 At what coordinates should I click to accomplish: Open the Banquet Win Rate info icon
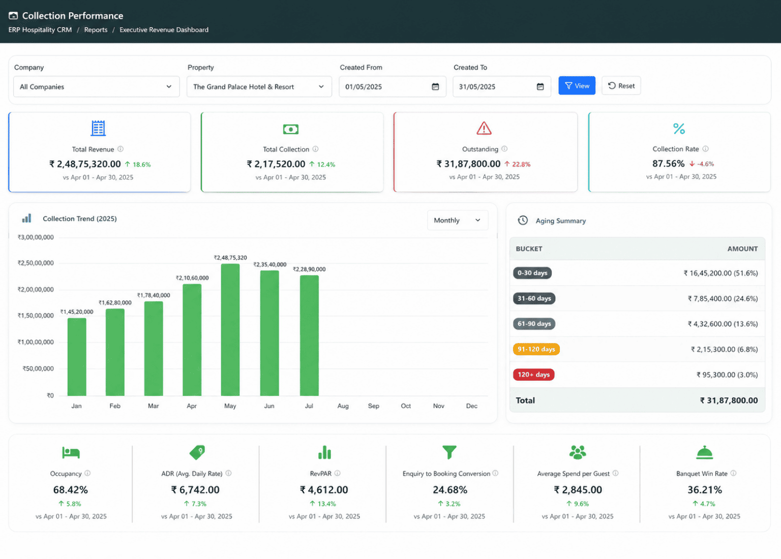pyautogui.click(x=733, y=473)
